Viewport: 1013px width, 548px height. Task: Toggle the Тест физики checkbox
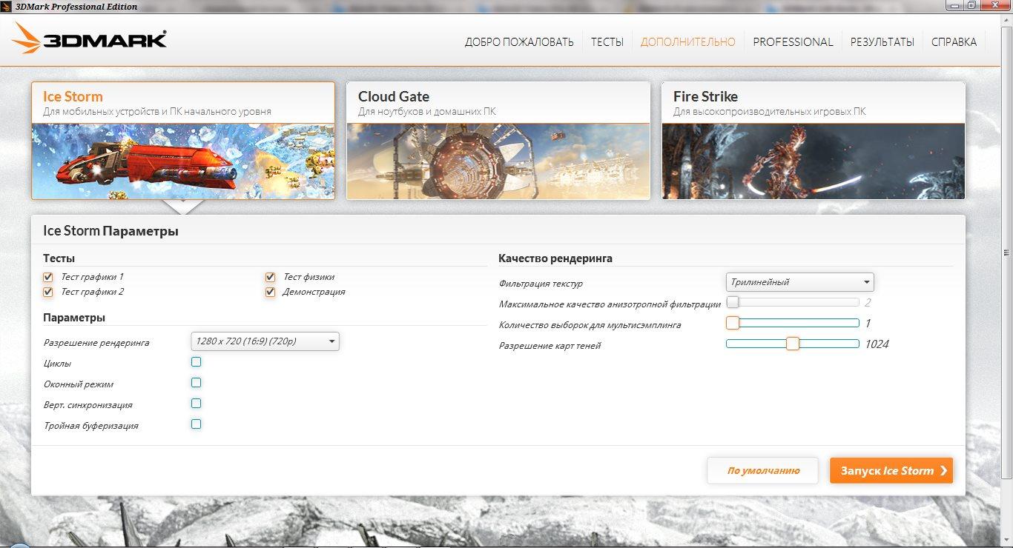(x=271, y=277)
